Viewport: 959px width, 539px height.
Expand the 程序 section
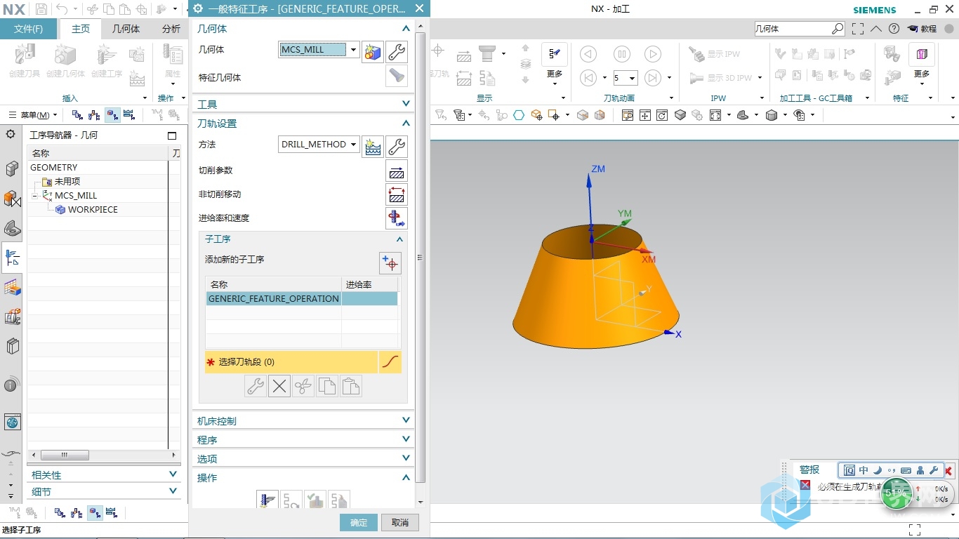(x=406, y=439)
